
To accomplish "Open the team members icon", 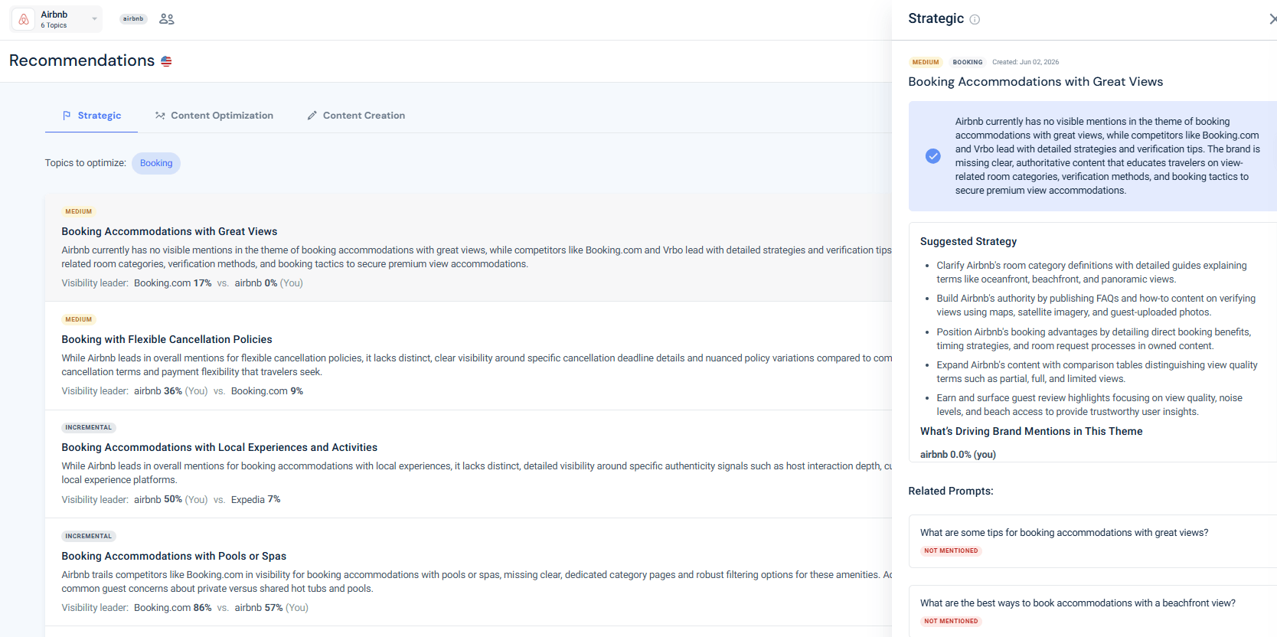I will [167, 19].
